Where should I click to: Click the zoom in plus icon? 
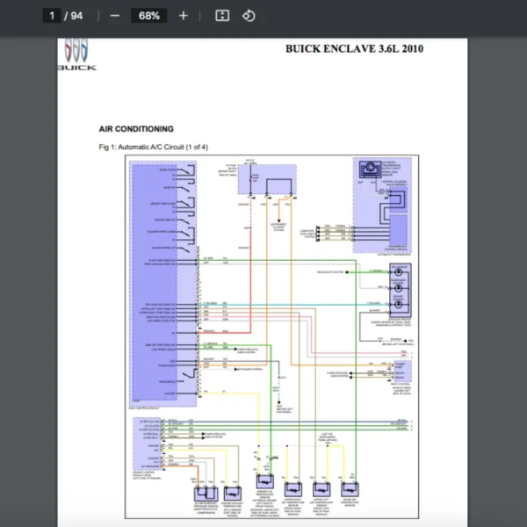click(183, 16)
